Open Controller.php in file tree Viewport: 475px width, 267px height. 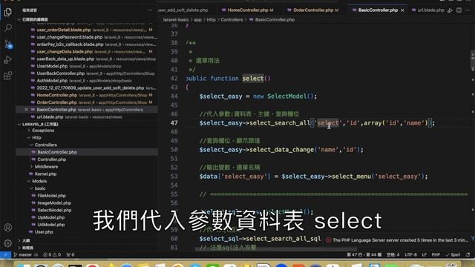click(x=51, y=159)
